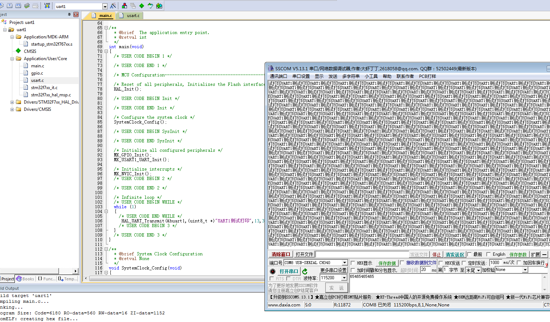The image size is (550, 322).
Task: Expand the Drivers/CMSIS tree node
Action: click(12, 109)
